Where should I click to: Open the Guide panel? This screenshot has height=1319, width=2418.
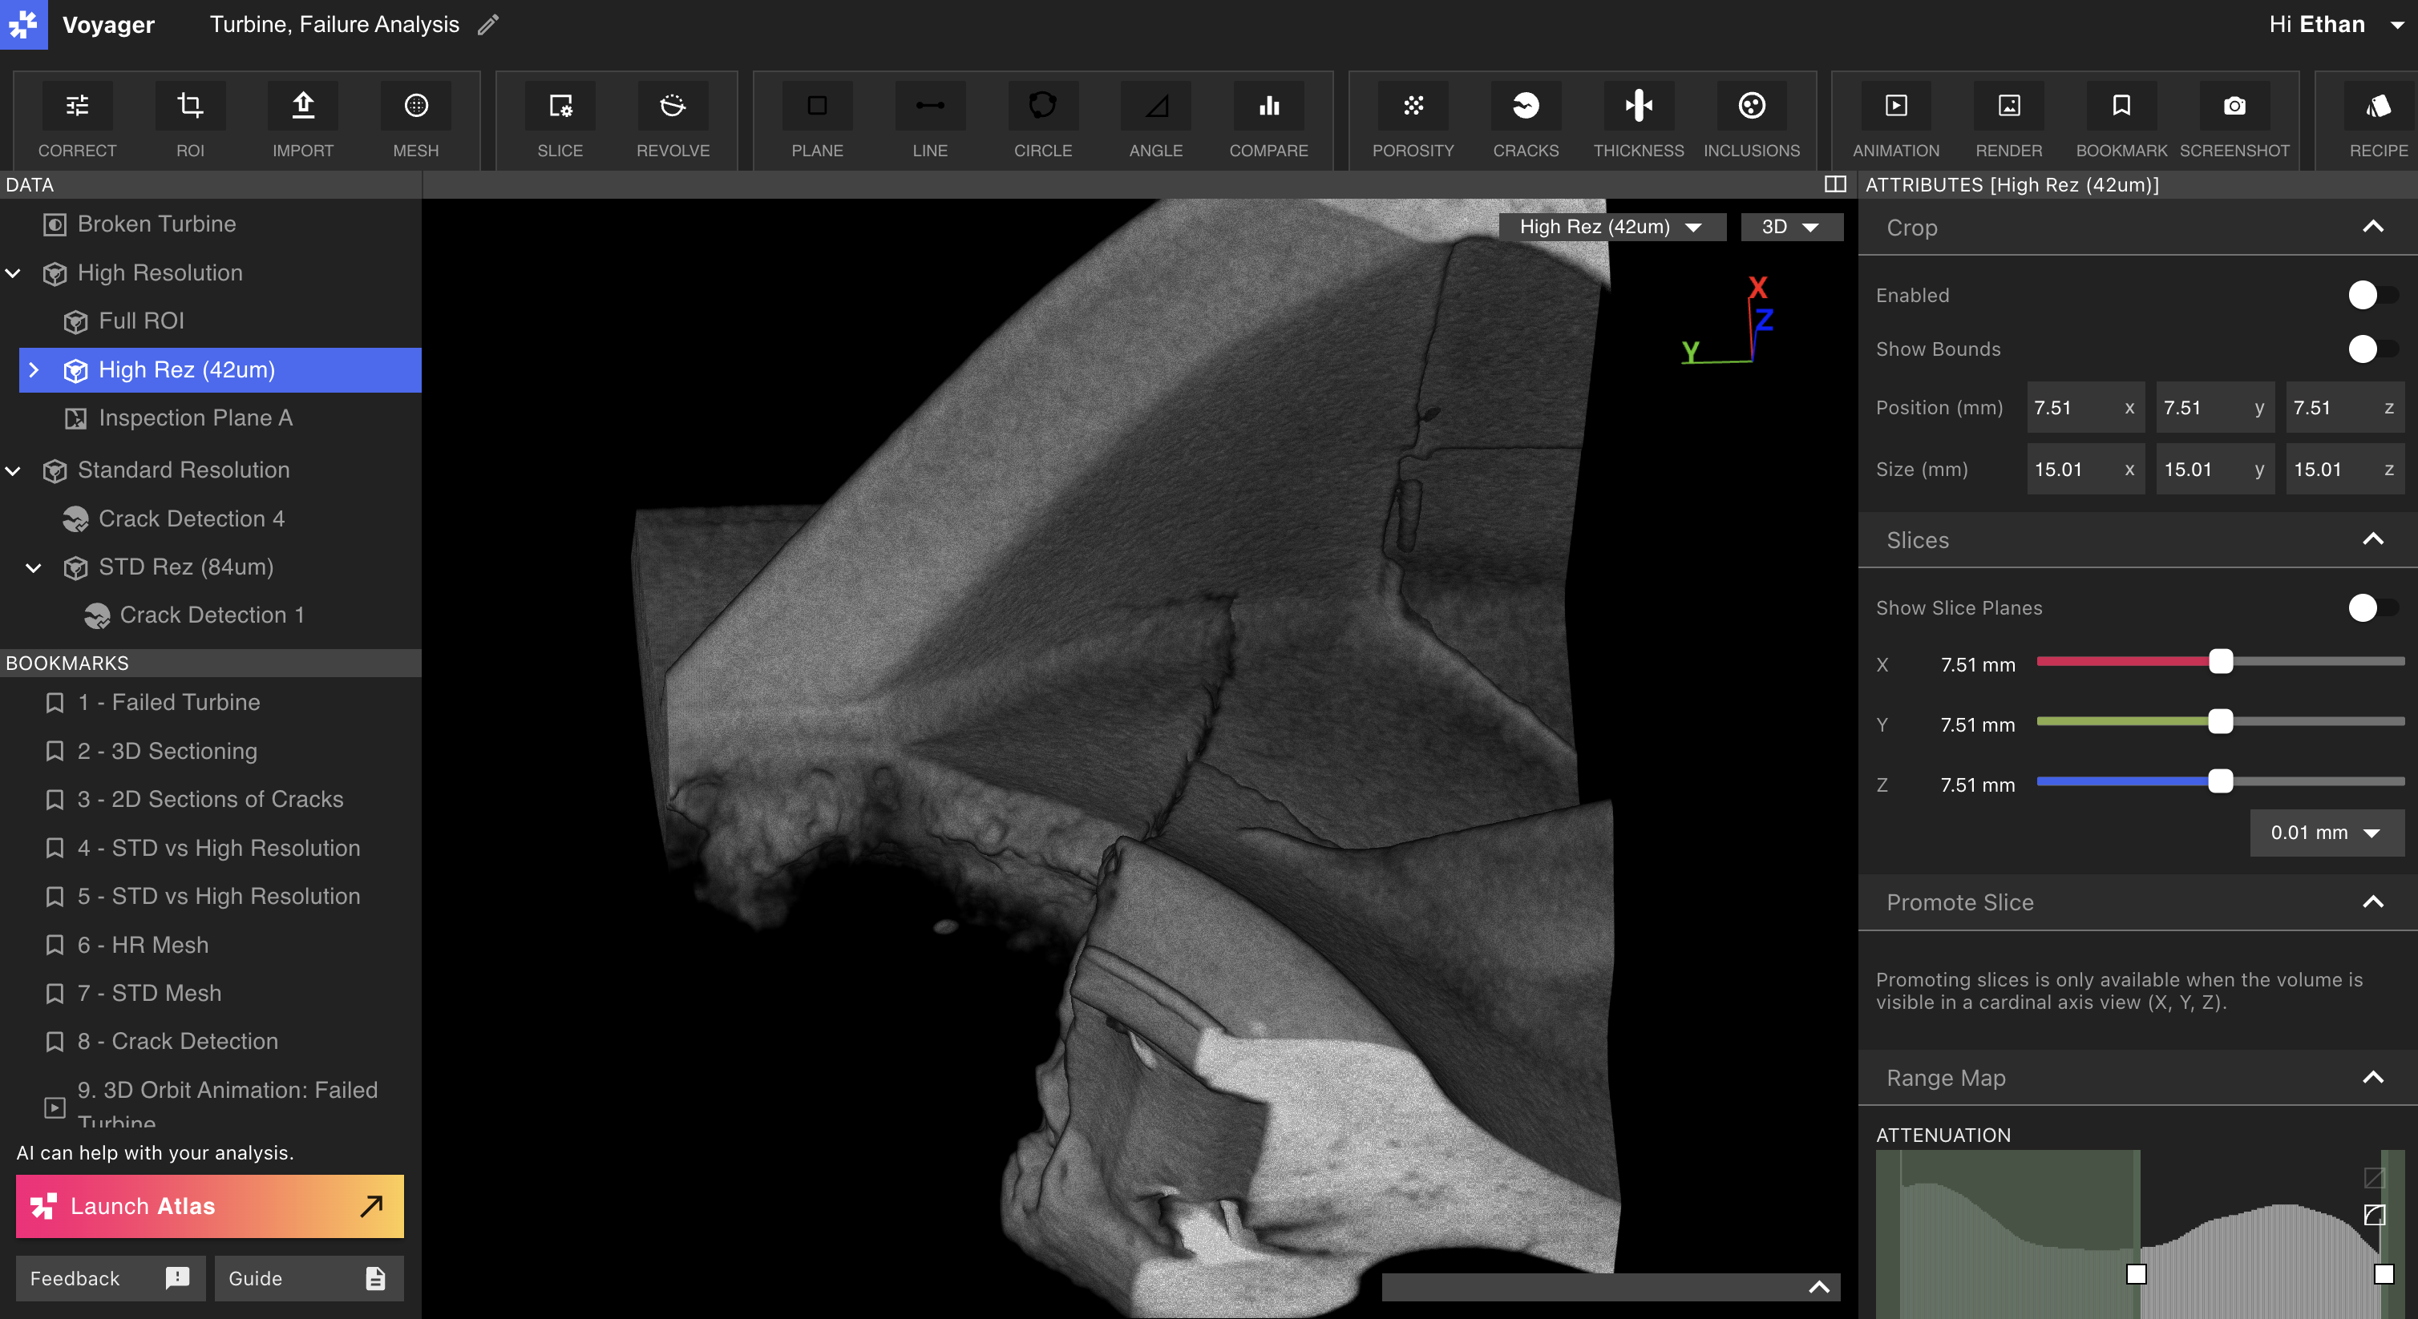(308, 1277)
